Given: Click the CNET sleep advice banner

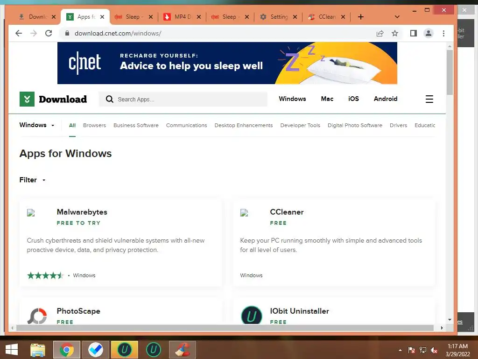Looking at the screenshot, I should click(x=227, y=63).
